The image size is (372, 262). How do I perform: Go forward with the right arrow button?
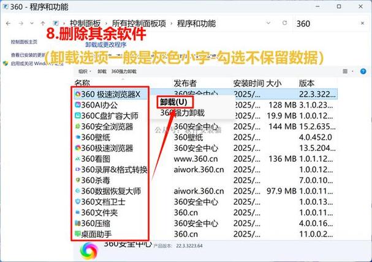coord(21,23)
